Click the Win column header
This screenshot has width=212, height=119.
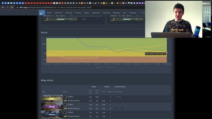pos(104,92)
